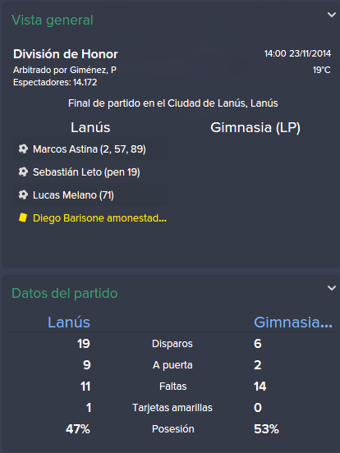Open the Lanús team name in overview
Image resolution: width=340 pixels, height=453 pixels.
(x=90, y=127)
